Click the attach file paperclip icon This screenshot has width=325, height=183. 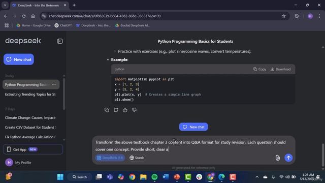278,158
